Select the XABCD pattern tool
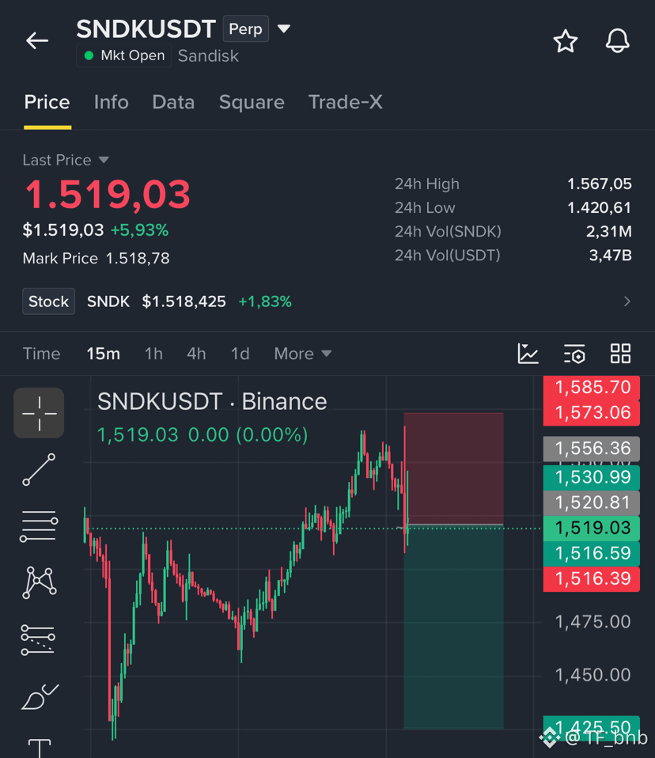The image size is (655, 758). point(39,582)
